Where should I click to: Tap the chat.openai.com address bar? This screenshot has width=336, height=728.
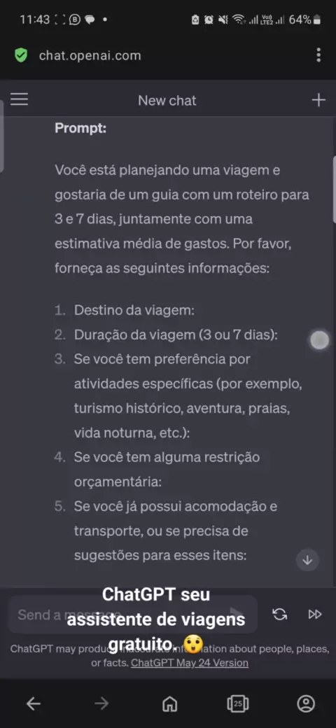(90, 56)
